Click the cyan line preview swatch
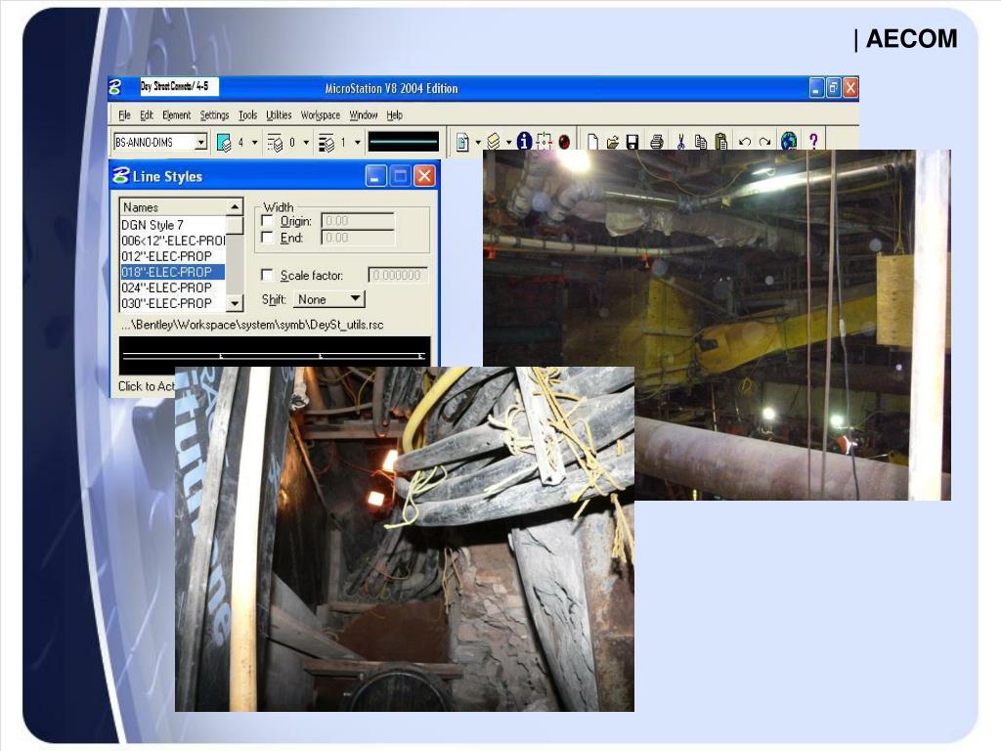The width and height of the screenshot is (1001, 751). pyautogui.click(x=404, y=142)
